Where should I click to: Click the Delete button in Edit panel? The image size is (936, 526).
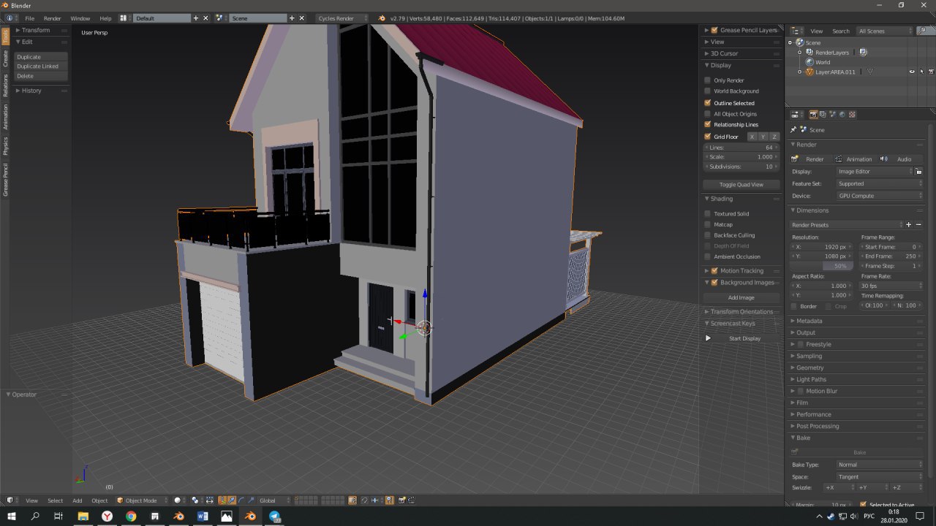coord(41,76)
